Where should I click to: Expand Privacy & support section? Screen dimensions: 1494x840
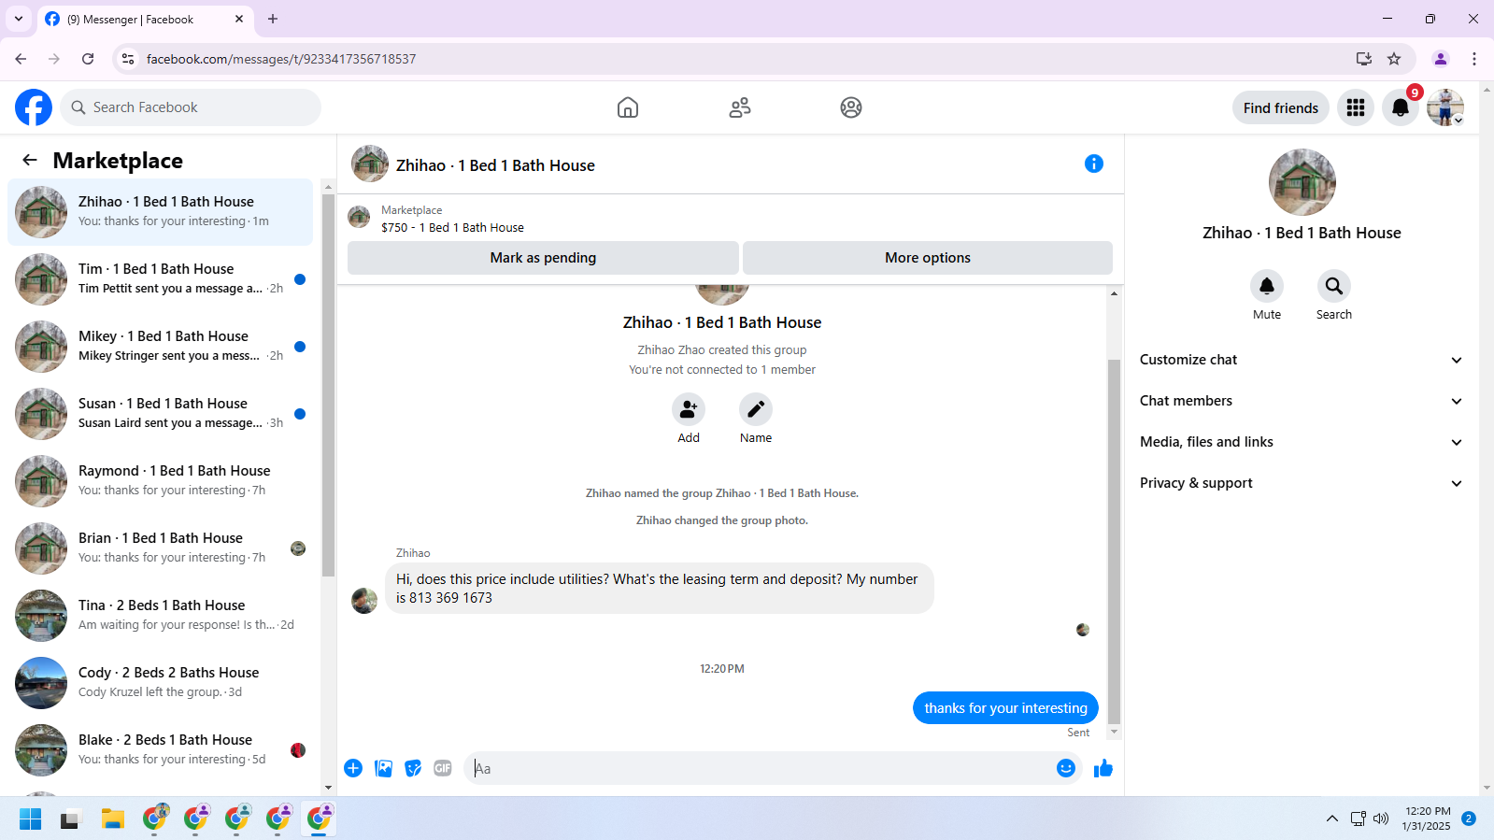pyautogui.click(x=1302, y=483)
